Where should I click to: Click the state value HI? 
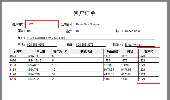[77, 31]
